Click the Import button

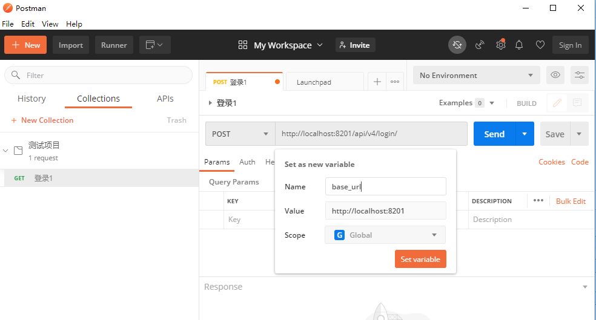point(71,45)
